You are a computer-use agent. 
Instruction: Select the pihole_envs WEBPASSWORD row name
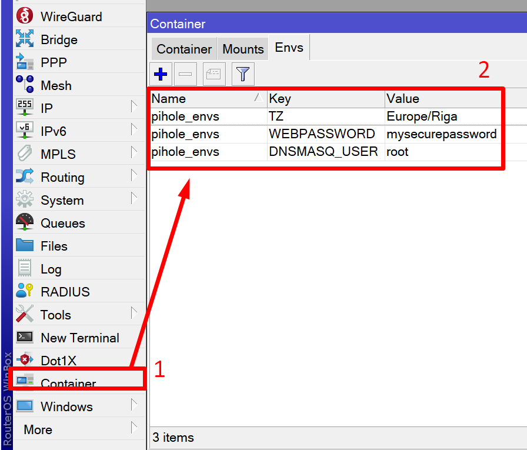click(x=185, y=134)
